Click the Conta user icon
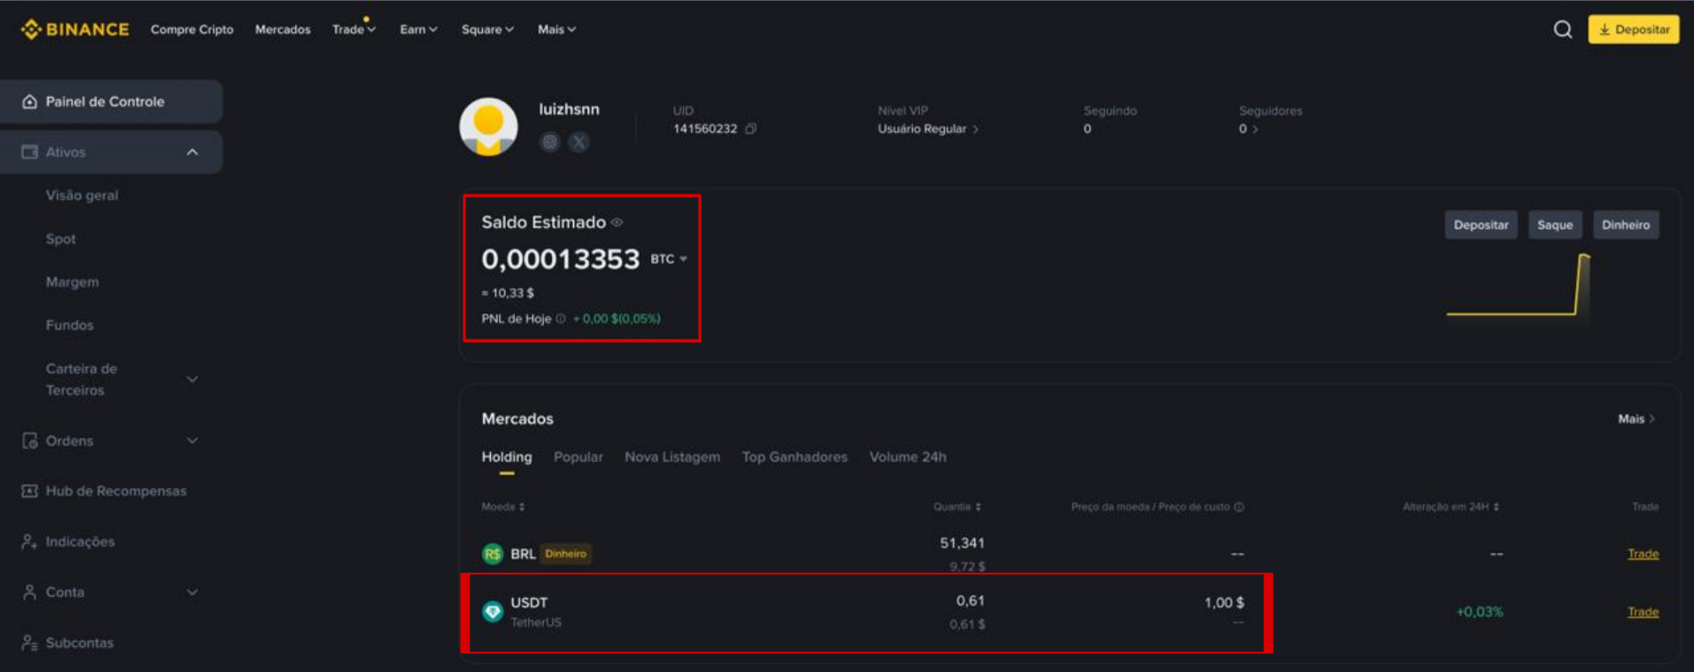Image resolution: width=1694 pixels, height=672 pixels. [x=30, y=592]
